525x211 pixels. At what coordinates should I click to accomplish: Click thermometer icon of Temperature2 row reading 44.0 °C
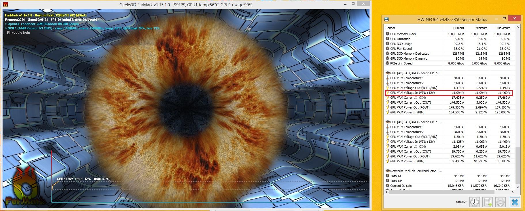[387, 83]
